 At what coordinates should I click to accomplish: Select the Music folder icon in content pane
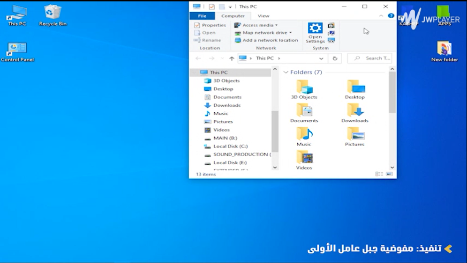coord(304,136)
